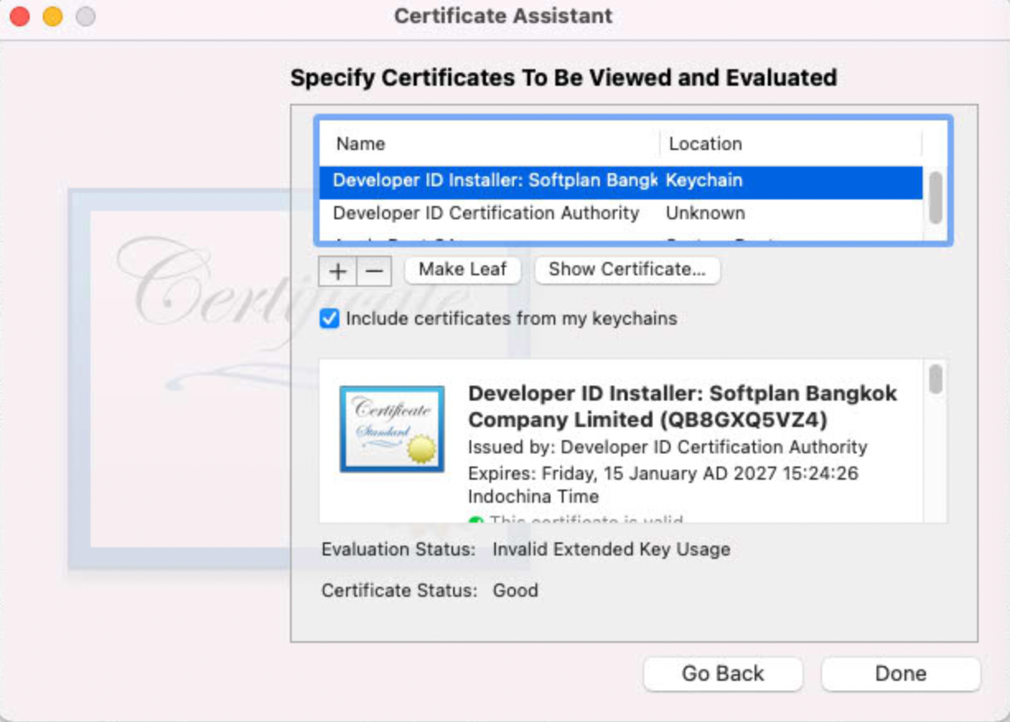The height and width of the screenshot is (722, 1010).
Task: Click the certificate details pane scrollbar
Action: [935, 380]
